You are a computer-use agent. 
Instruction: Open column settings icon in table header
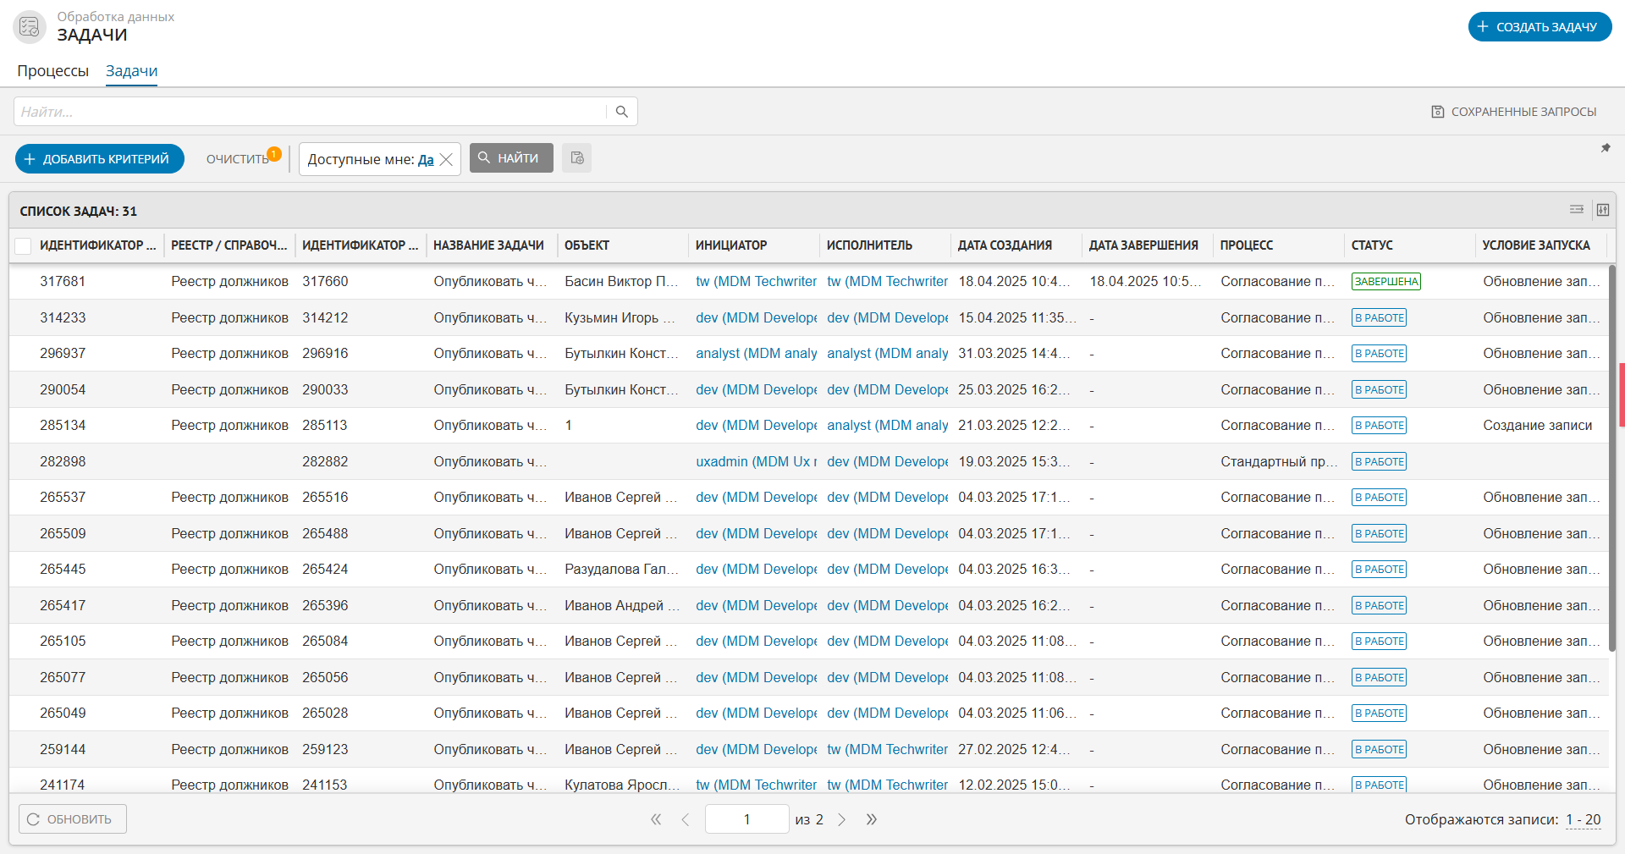1602,210
